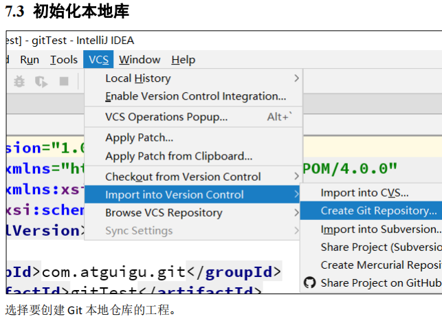
Task: Choose Enable Version Control Integration
Action: tap(193, 96)
